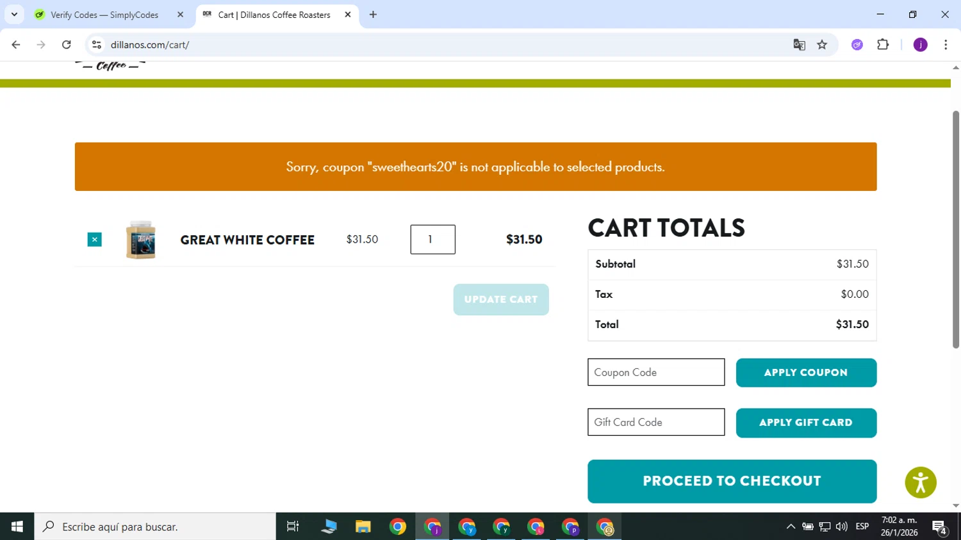Viewport: 961px width, 540px height.
Task: Click the Subtotal label
Action: point(615,264)
